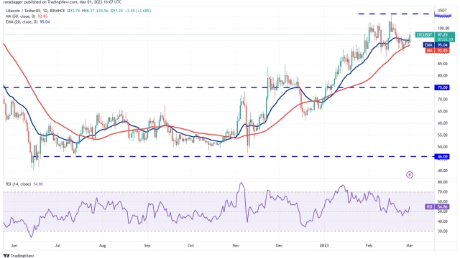460x258 pixels.
Task: Click the RSI 40.00 axis label
Action: tap(443, 221)
